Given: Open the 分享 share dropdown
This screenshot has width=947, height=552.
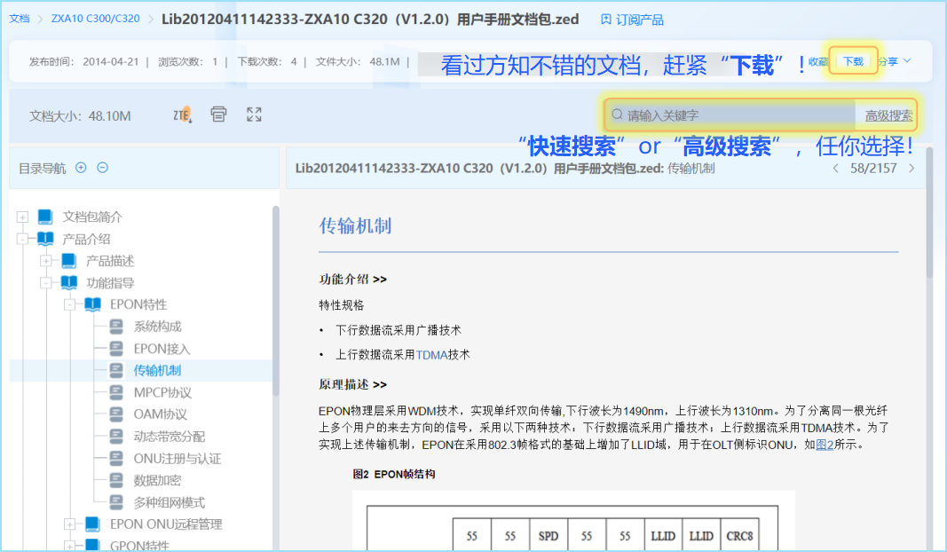Looking at the screenshot, I should click(894, 62).
